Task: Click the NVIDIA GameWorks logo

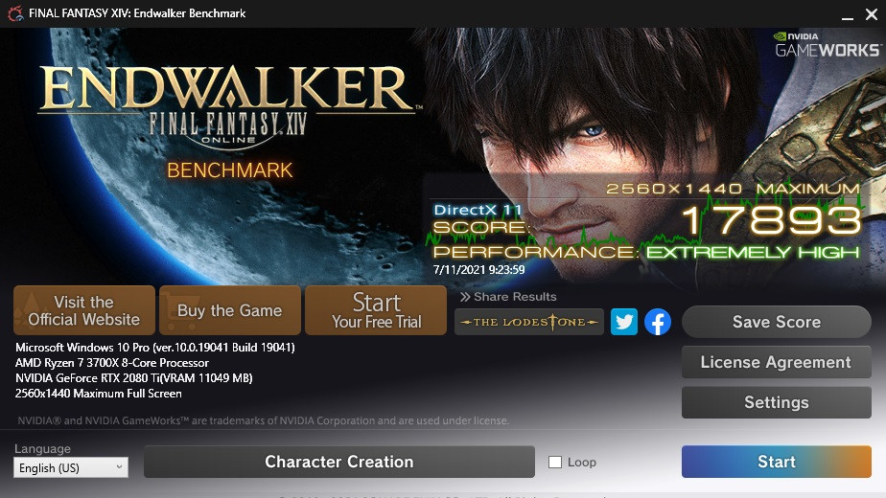Action: 826,45
